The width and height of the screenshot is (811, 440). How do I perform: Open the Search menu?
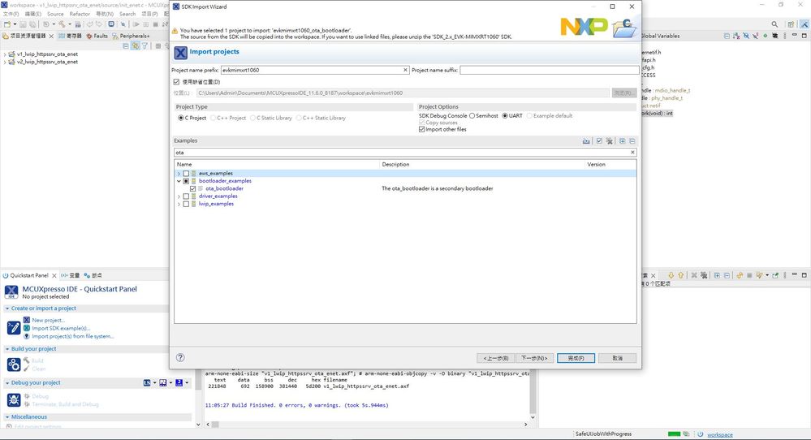[x=127, y=14]
